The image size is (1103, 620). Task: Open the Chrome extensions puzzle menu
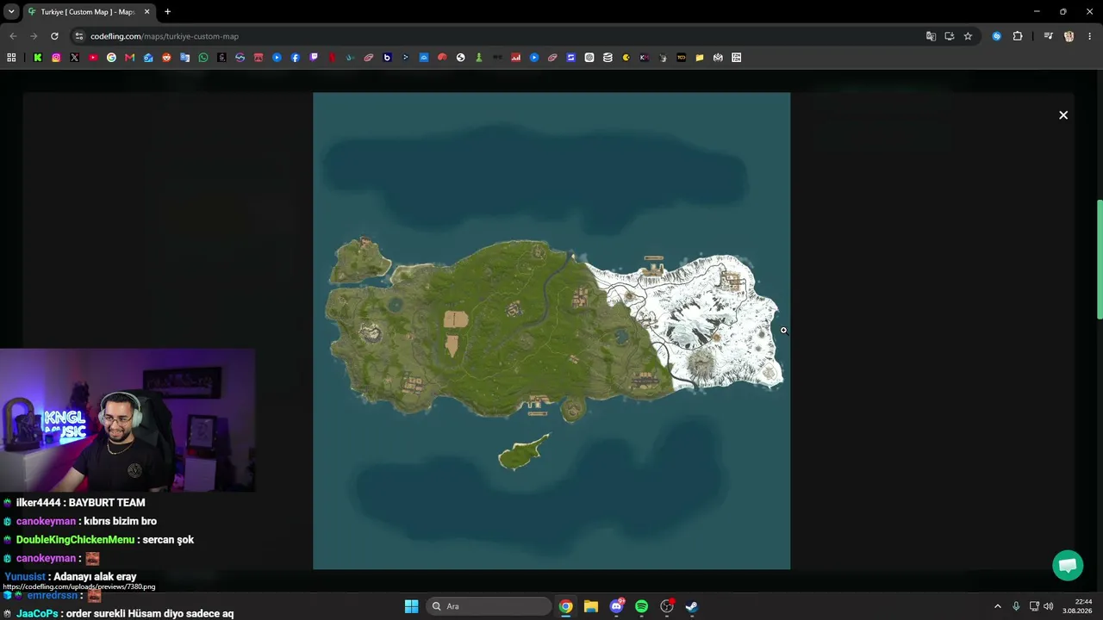[x=1018, y=36]
